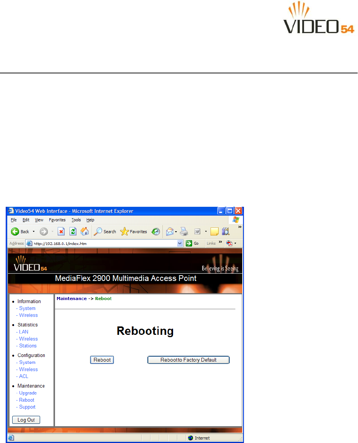Open the Search magnifier toolbar button
The height and width of the screenshot is (443, 358).
point(105,232)
